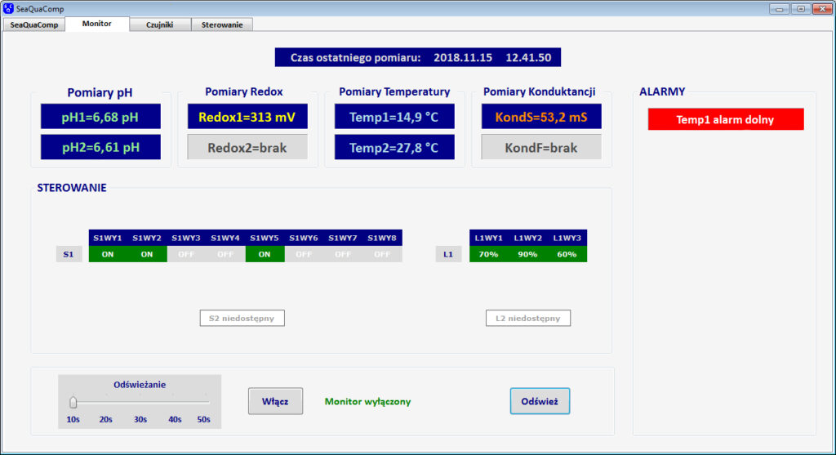The width and height of the screenshot is (836, 455).
Task: Click the red Temp1 alarm dolny alert
Action: tap(725, 119)
